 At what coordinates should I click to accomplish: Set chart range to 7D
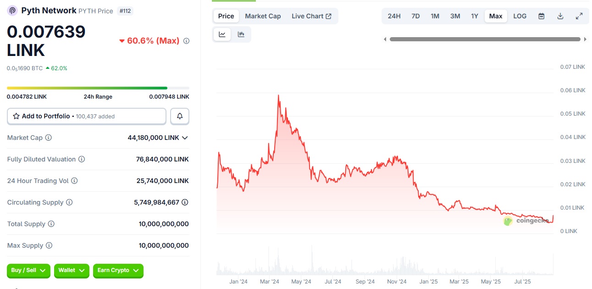click(x=415, y=16)
